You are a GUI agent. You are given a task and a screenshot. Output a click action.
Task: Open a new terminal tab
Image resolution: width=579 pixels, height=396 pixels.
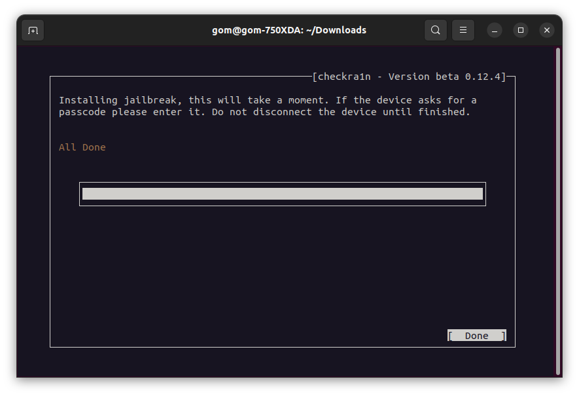[x=33, y=30]
